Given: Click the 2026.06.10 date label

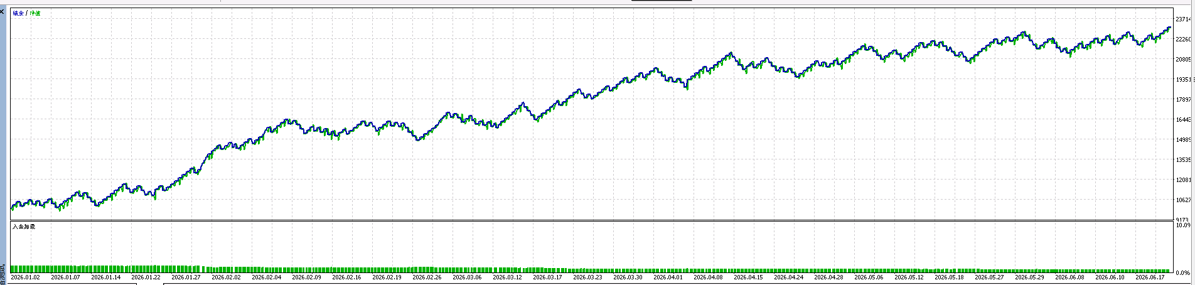Looking at the screenshot, I should 1110,277.
